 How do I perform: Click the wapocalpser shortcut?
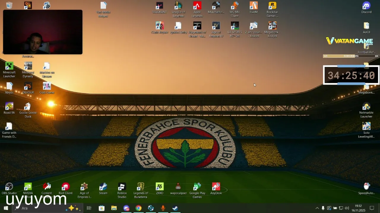point(178,188)
